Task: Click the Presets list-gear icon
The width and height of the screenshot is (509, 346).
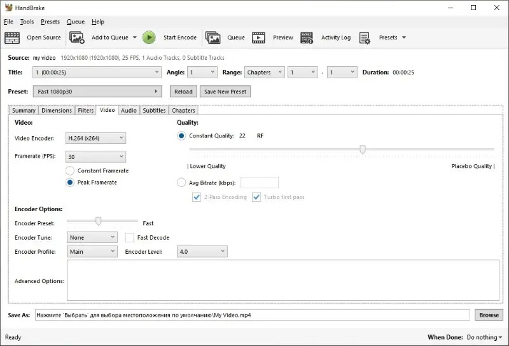Action: [365, 38]
